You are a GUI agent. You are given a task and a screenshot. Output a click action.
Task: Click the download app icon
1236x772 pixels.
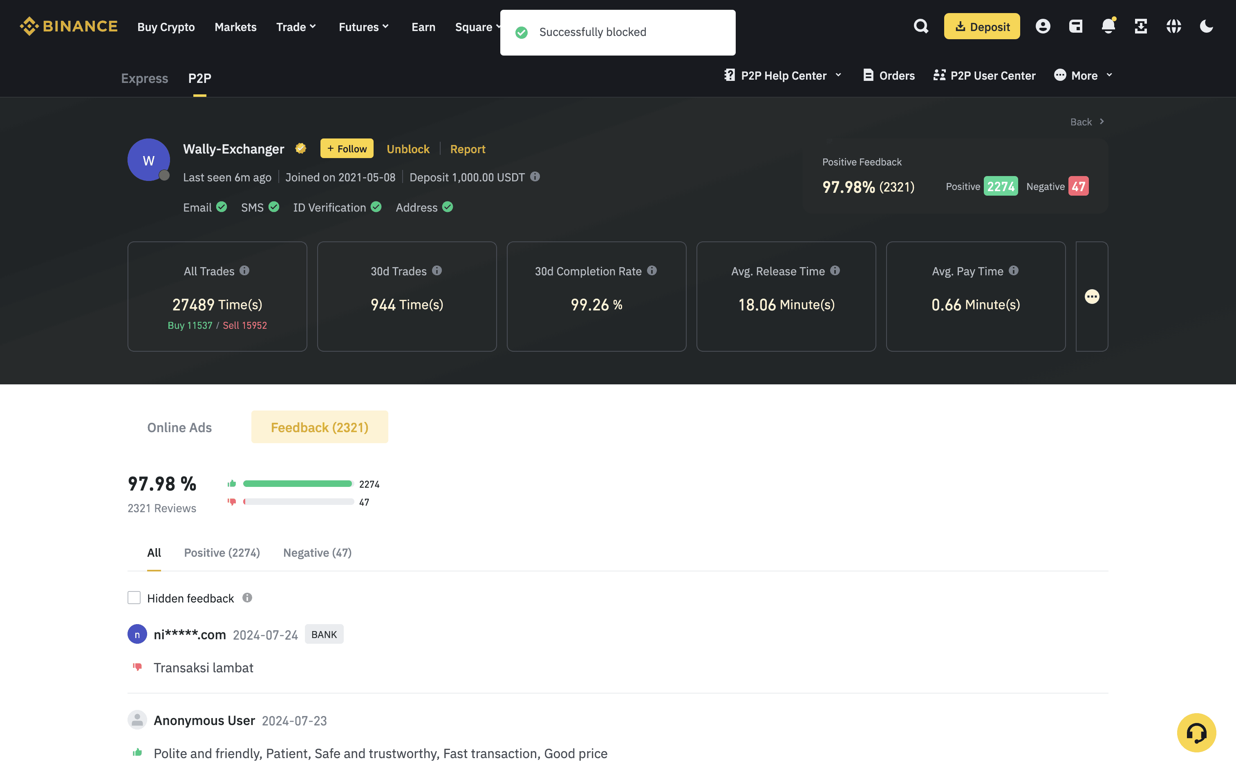click(1140, 27)
